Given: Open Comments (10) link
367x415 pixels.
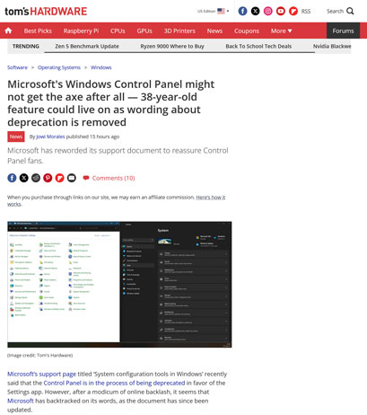Looking at the screenshot, I should click(113, 178).
